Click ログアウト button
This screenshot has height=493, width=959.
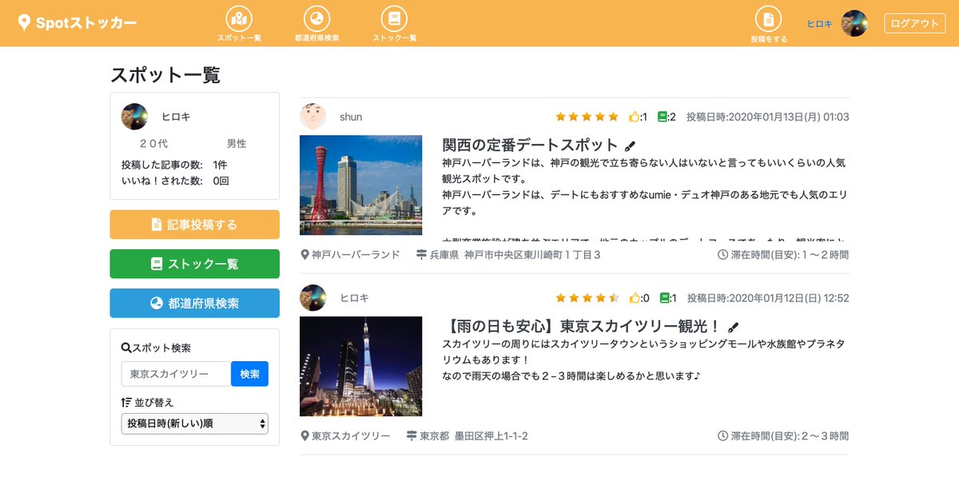point(915,23)
